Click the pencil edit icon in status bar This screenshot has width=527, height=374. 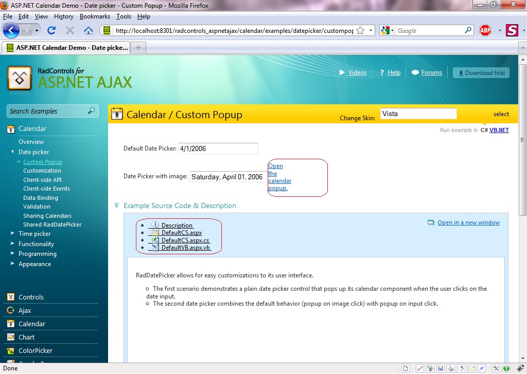tap(420, 368)
